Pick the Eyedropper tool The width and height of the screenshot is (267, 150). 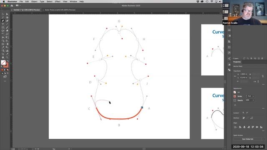(x=3, y=47)
